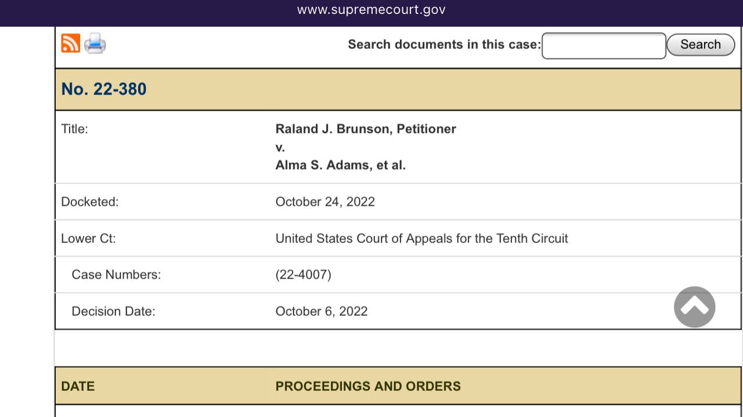Viewport: 743px width, 417px height.
Task: Click the October 6, 2022 decision date
Action: pyautogui.click(x=321, y=311)
